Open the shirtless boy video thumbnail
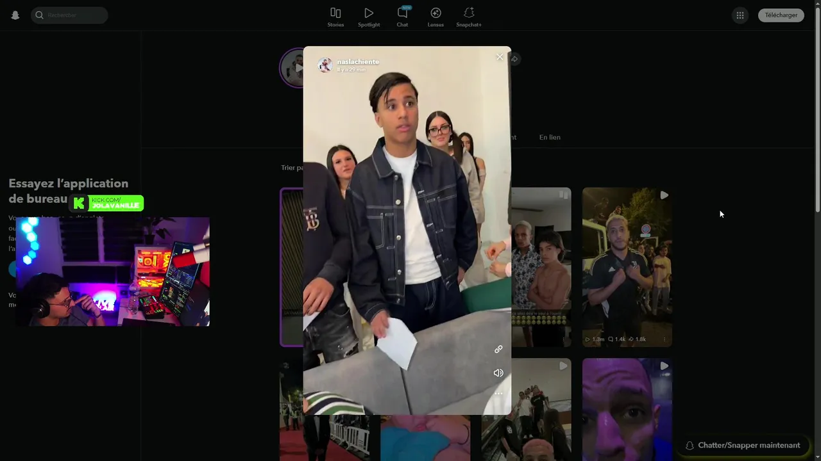 [541, 267]
